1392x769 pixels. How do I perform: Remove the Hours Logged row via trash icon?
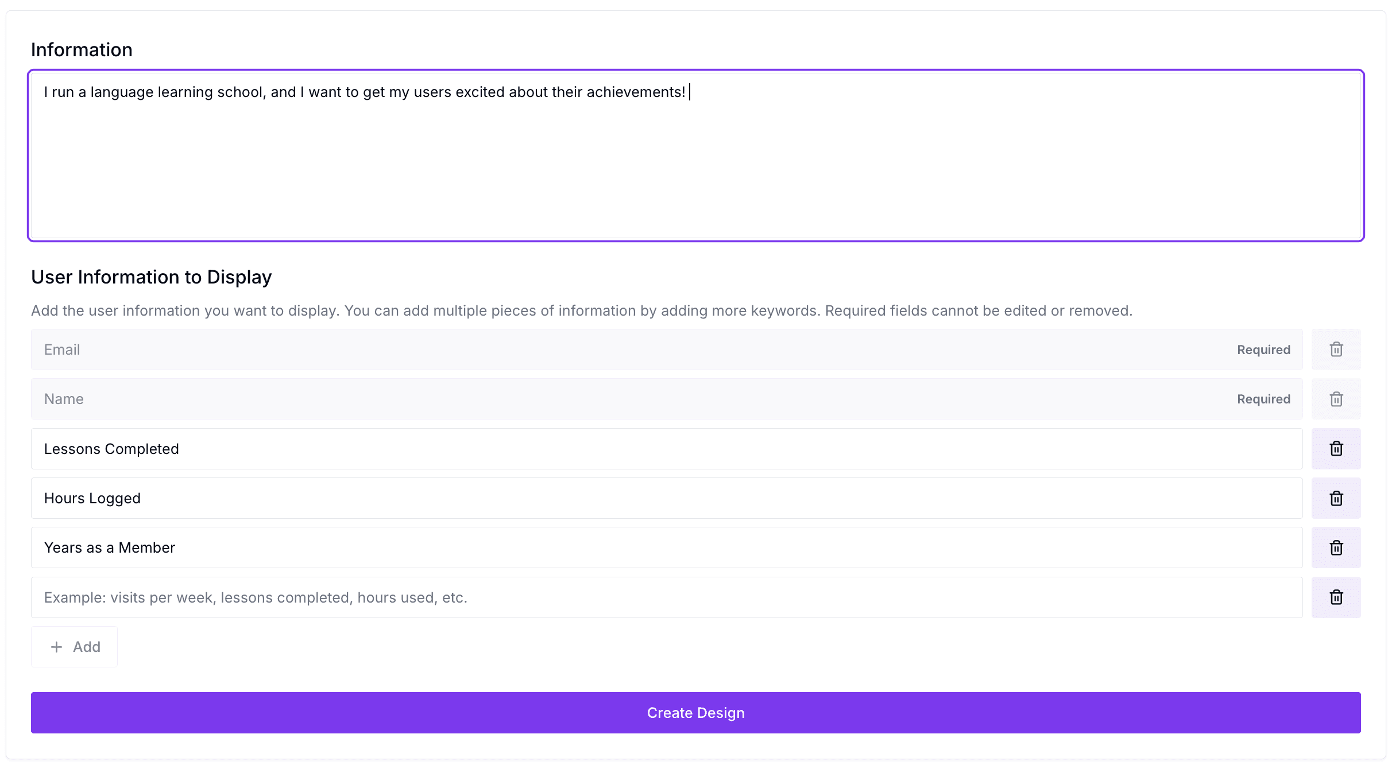[x=1336, y=498]
